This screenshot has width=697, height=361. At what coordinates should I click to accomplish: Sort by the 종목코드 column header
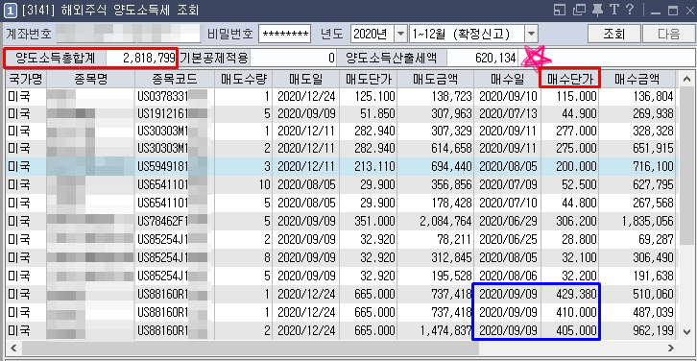175,80
